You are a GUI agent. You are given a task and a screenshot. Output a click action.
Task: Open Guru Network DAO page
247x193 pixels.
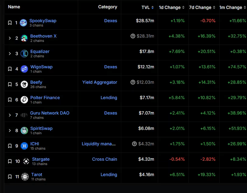point(50,113)
